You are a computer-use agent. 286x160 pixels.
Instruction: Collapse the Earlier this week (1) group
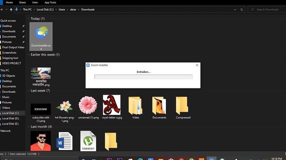click(x=29, y=55)
